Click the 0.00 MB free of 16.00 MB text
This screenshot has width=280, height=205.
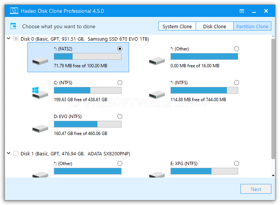pos(195,66)
